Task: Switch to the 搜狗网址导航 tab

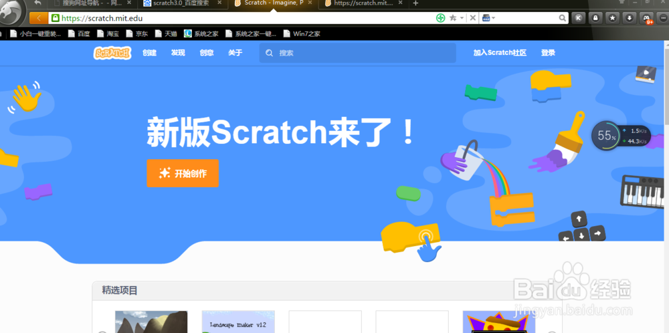Action: [92, 3]
